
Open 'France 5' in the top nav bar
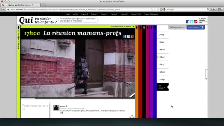tap(114, 14)
